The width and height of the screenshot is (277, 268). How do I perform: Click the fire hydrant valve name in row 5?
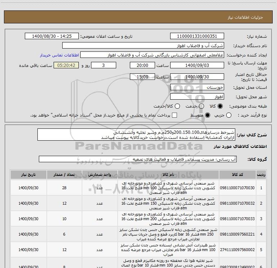[168, 250]
